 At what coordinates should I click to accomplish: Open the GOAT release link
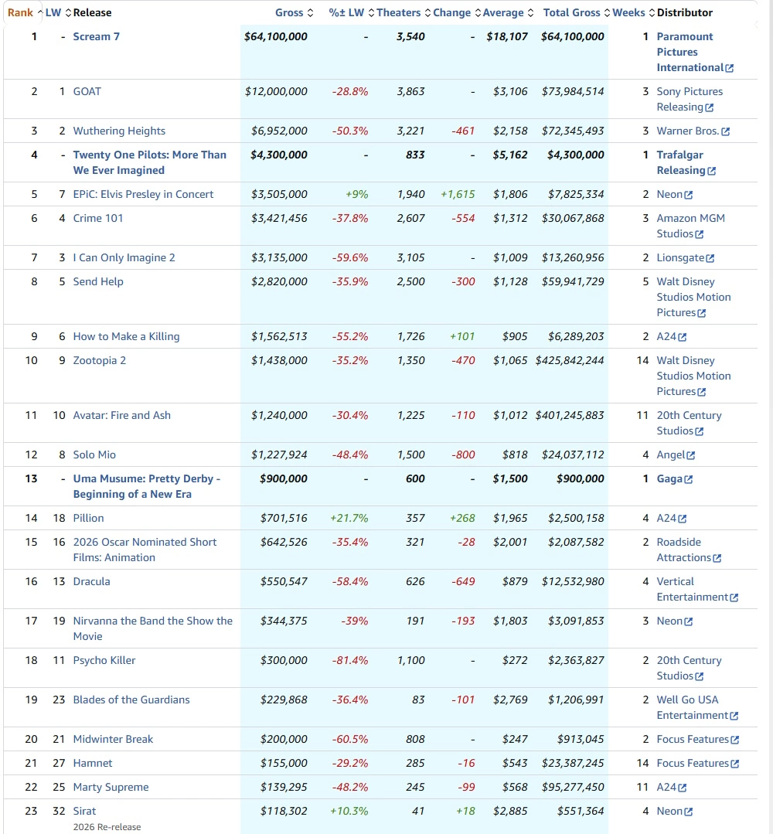click(87, 91)
